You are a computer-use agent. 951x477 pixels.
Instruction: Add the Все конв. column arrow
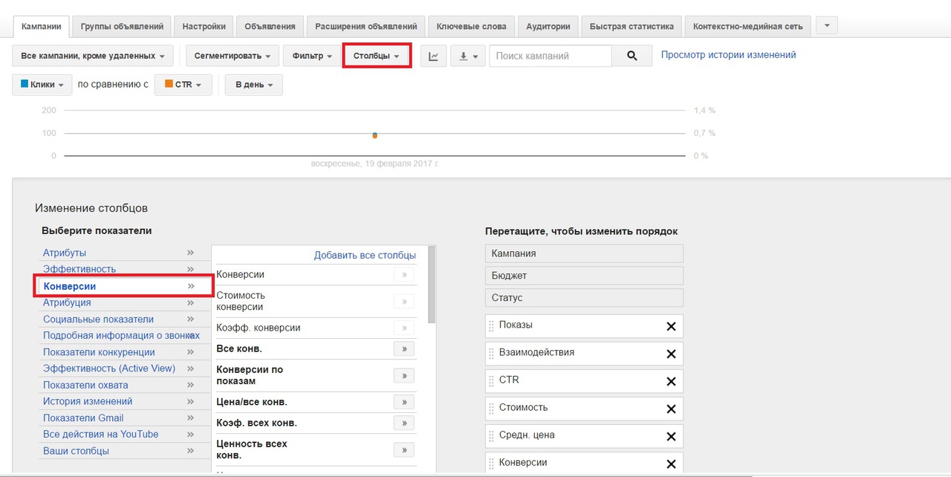pos(404,348)
